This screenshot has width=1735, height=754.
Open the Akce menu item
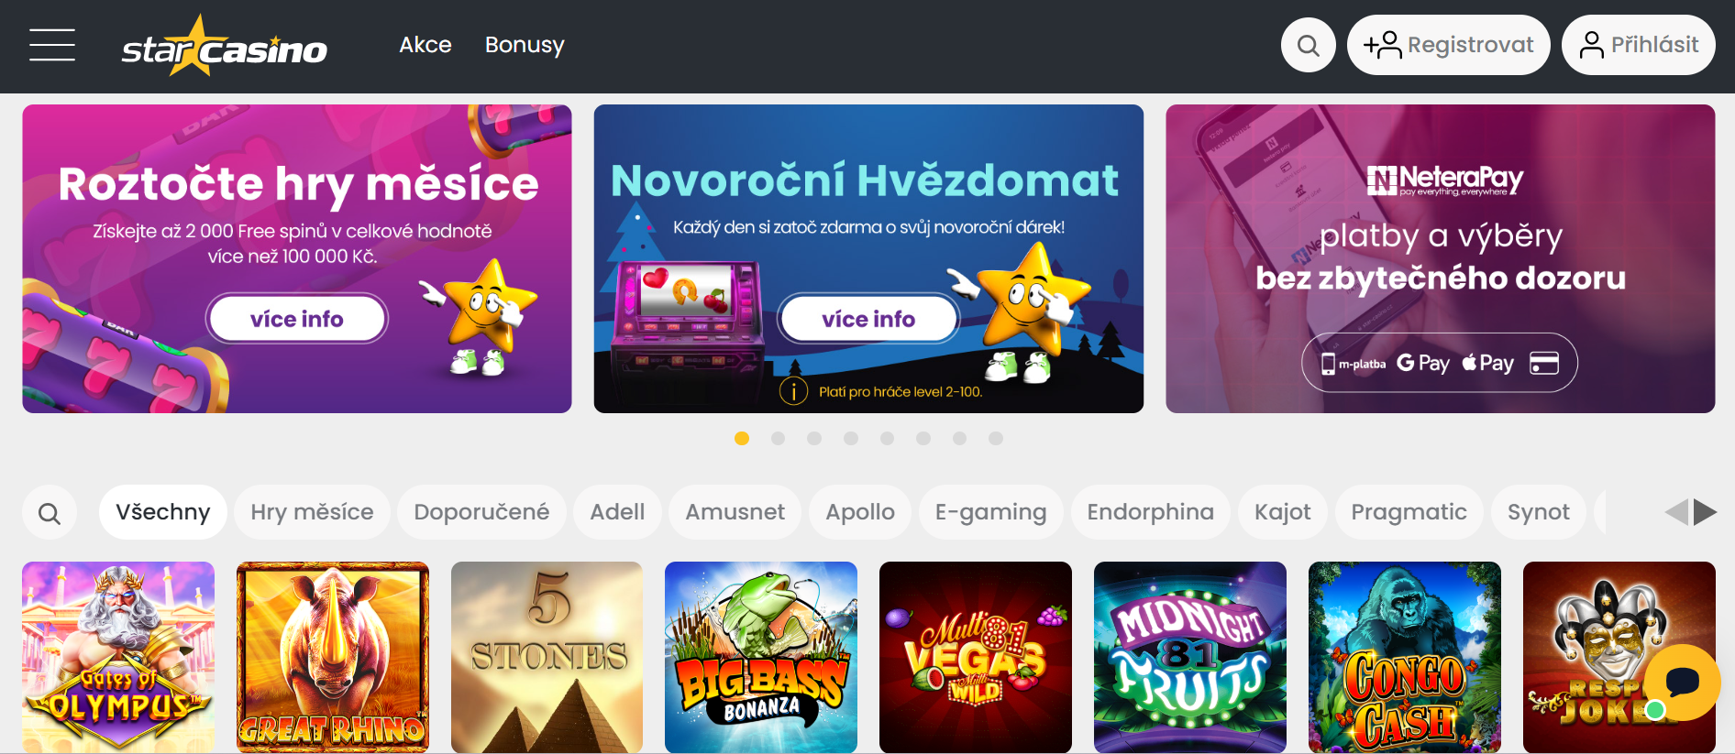click(425, 45)
